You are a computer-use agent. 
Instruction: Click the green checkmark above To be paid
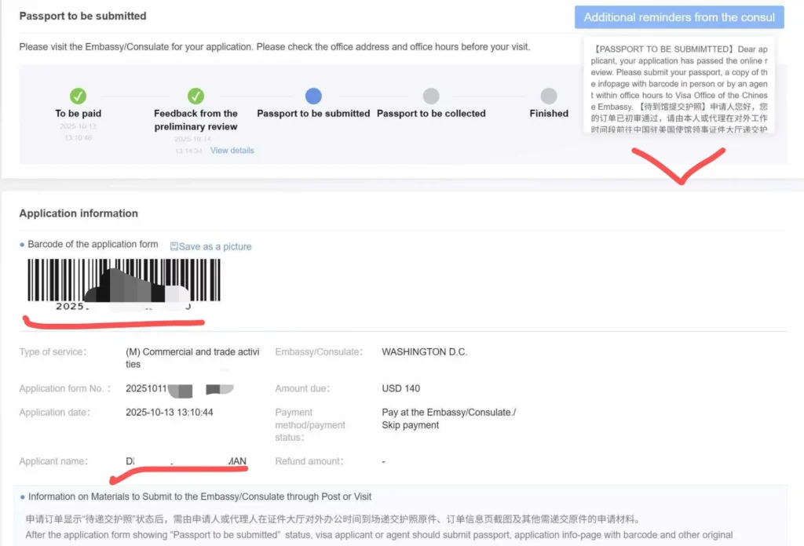point(79,96)
